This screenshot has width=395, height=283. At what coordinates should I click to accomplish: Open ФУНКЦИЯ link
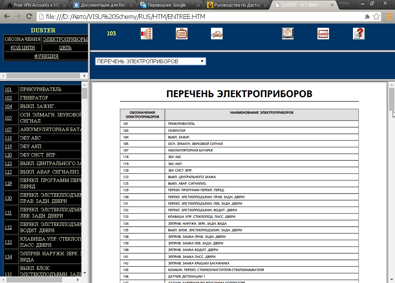(46, 56)
